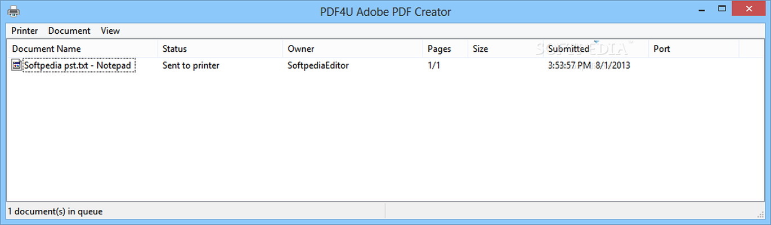Click the '3:53:57 PM 8/1/2013' submitted cell
Image resolution: width=771 pixels, height=225 pixels.
589,65
